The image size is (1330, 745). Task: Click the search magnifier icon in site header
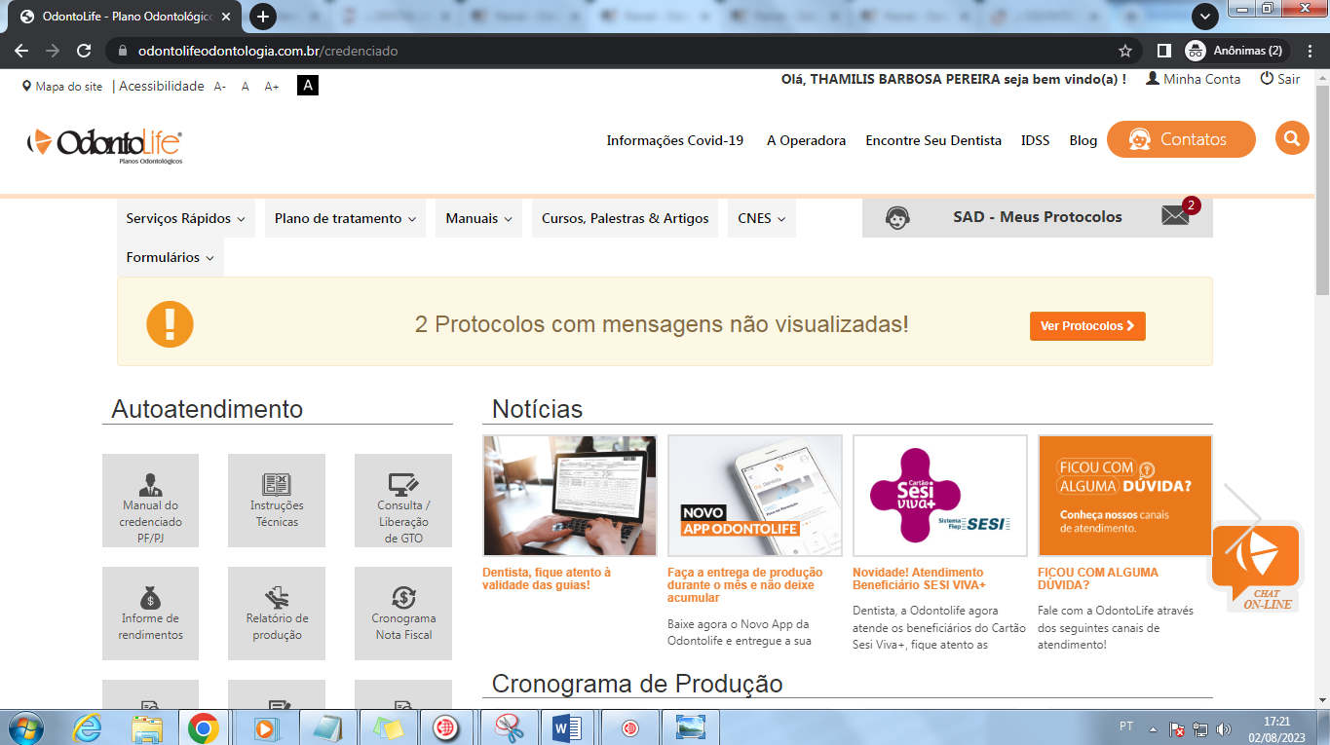(x=1291, y=138)
